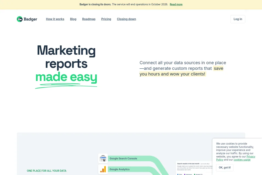View the Pricing page
Screen dimensions: 262x175
click(x=106, y=19)
